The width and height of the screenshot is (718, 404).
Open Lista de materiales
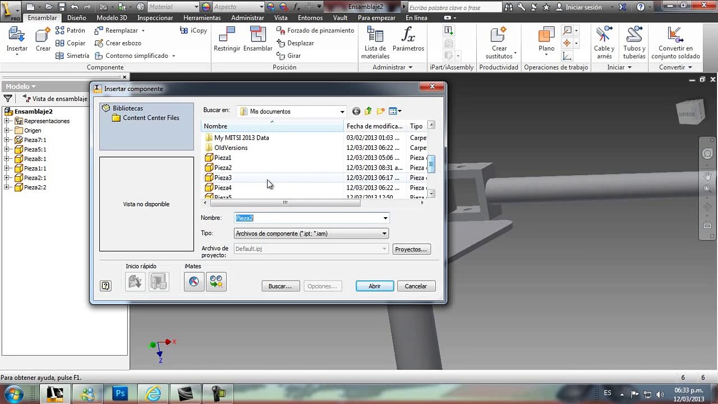[x=375, y=43]
